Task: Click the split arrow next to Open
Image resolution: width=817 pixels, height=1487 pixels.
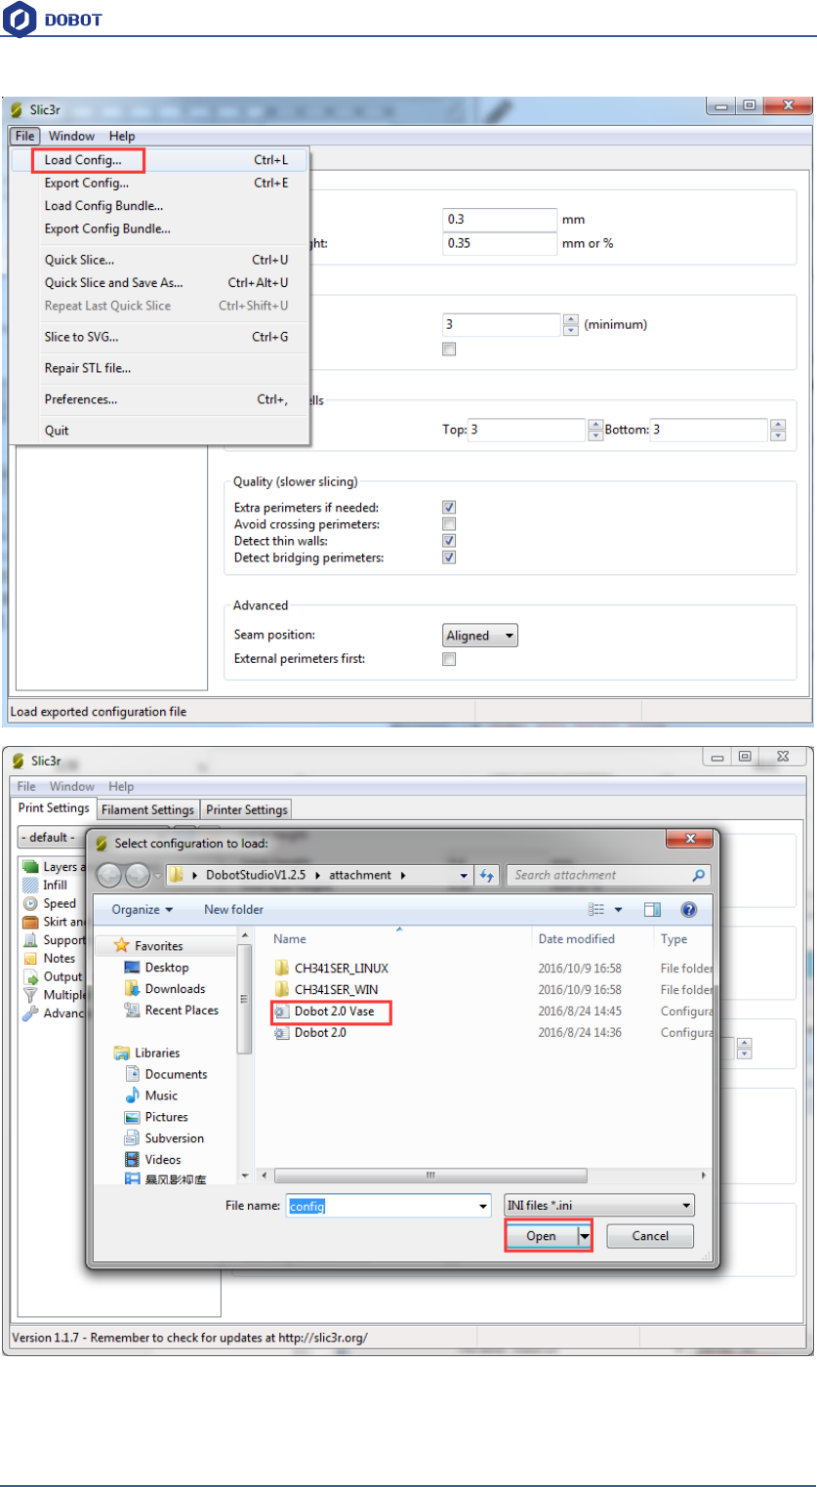Action: click(585, 1236)
